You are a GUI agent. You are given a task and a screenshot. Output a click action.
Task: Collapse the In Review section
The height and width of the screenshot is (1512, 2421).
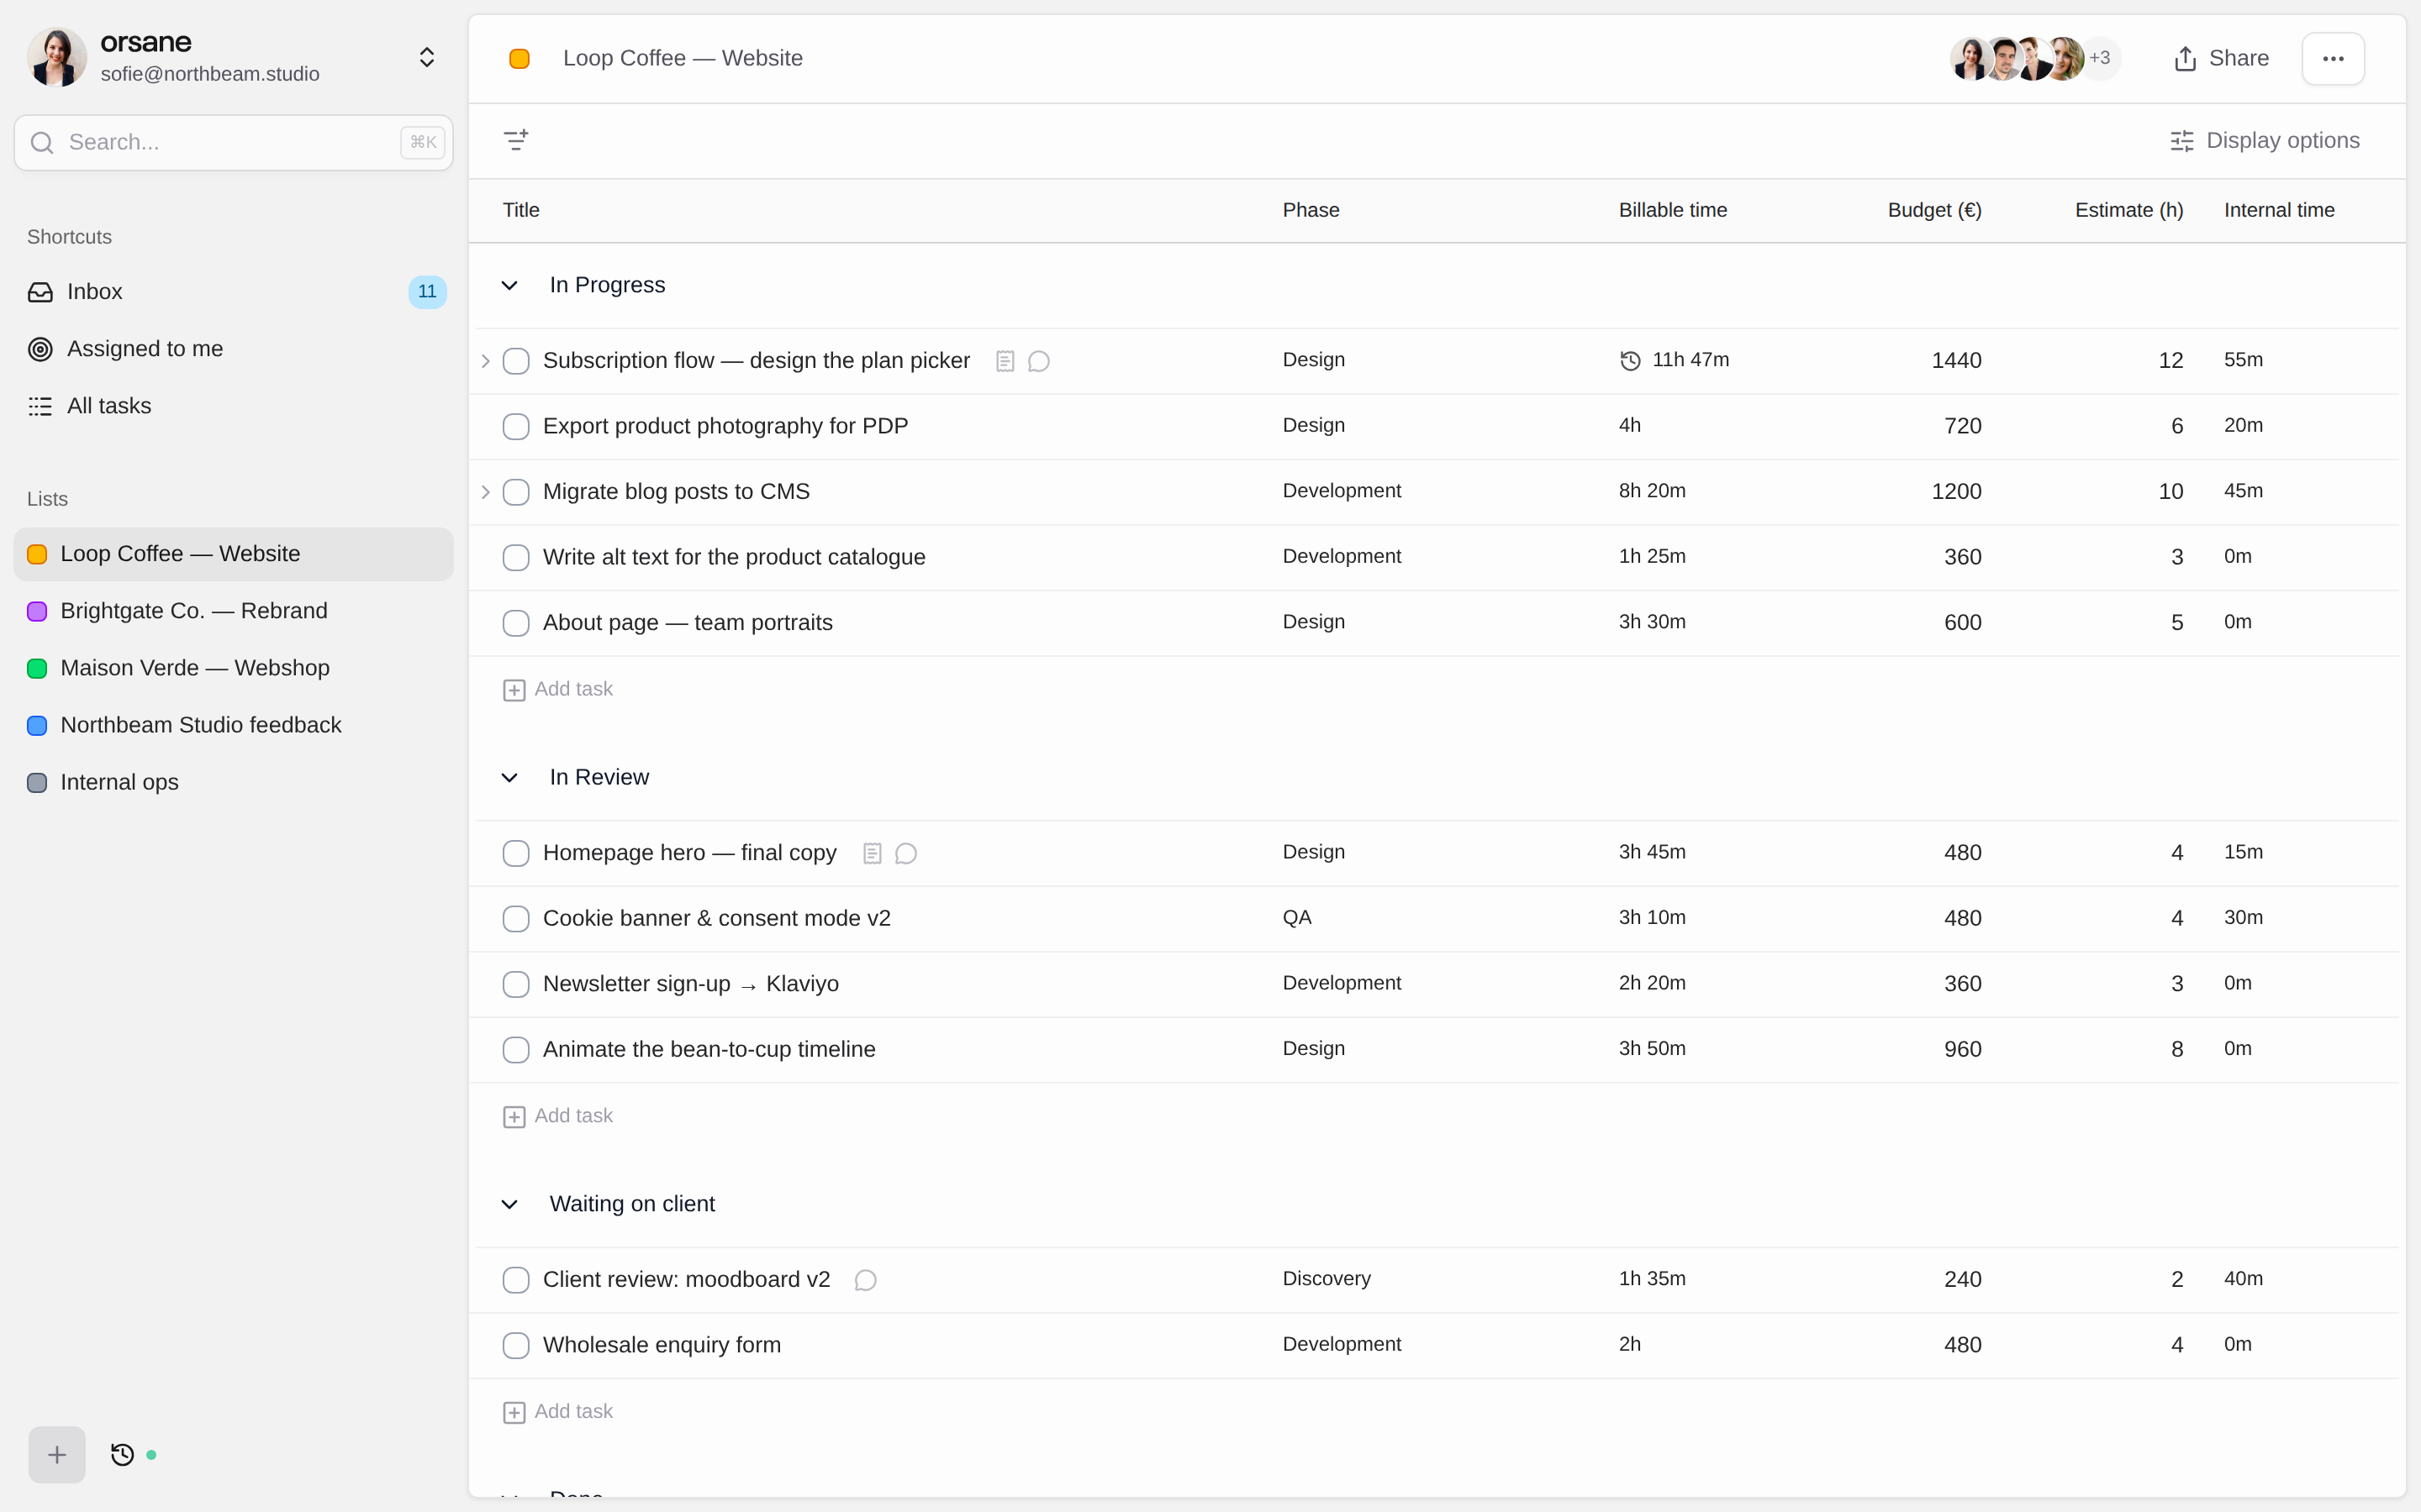coord(509,778)
